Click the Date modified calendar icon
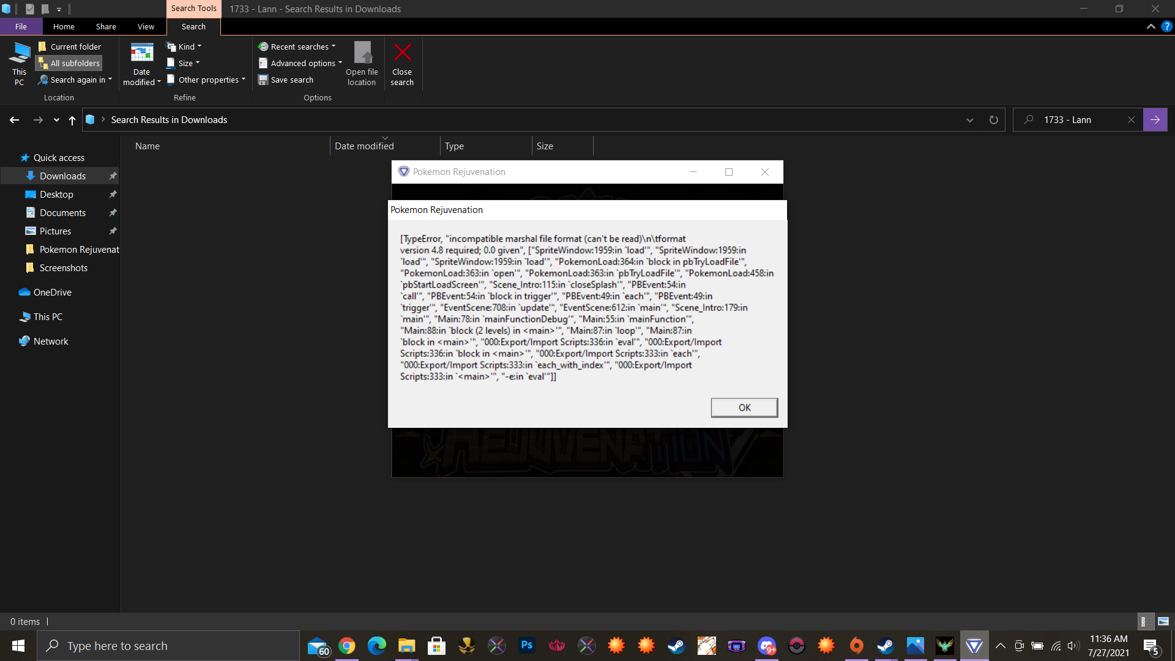 pyautogui.click(x=141, y=53)
